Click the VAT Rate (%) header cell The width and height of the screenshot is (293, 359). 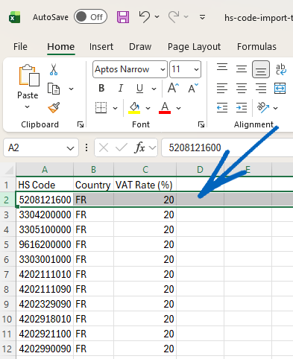[145, 185]
